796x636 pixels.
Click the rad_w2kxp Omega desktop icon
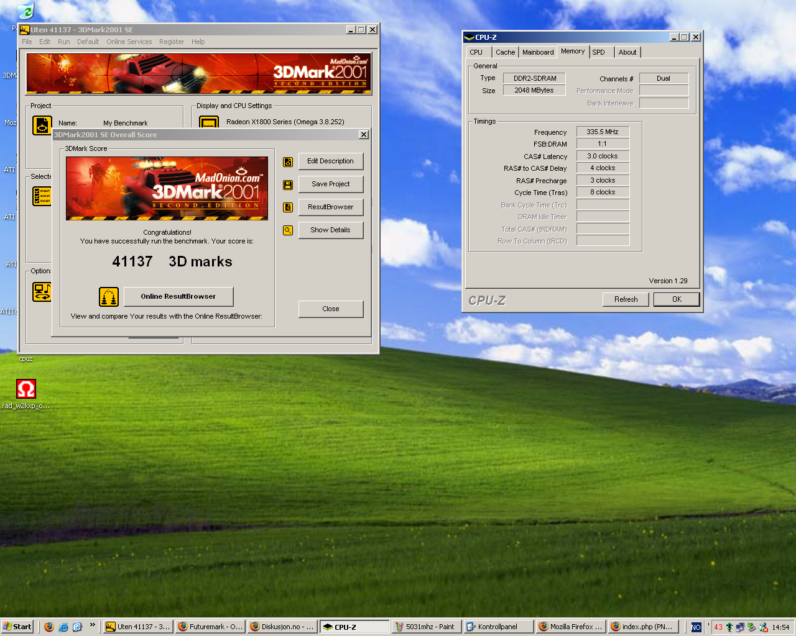25,394
